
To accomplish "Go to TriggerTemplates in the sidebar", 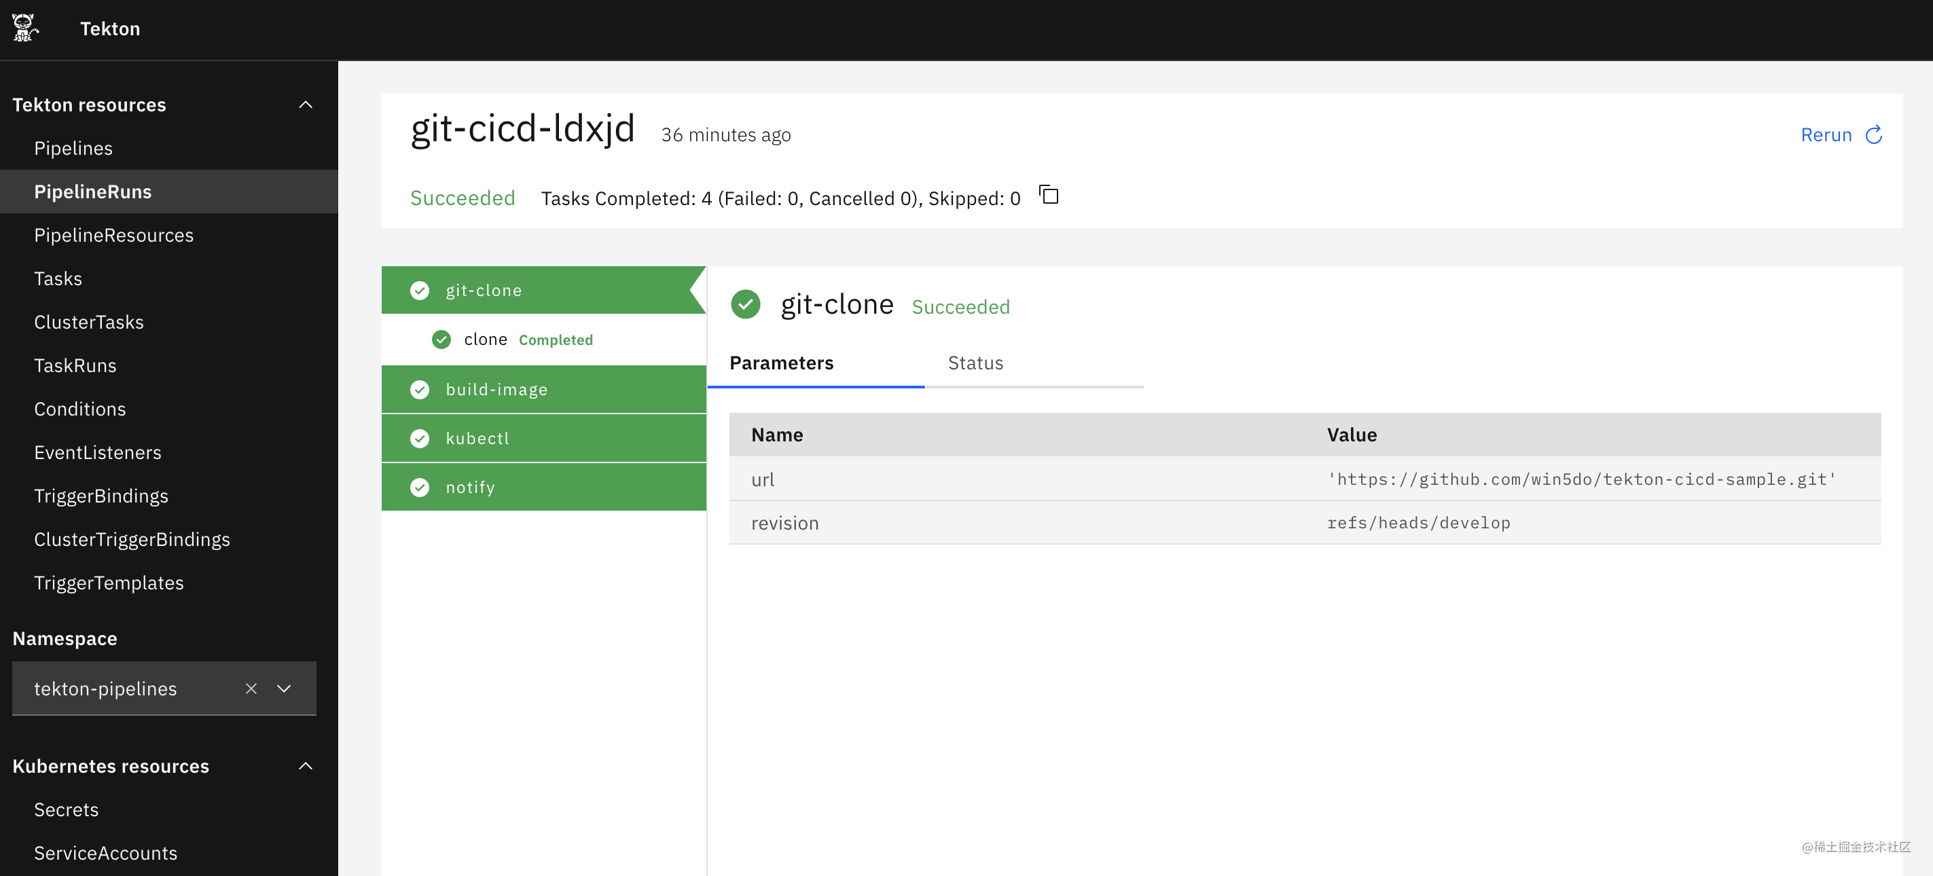I will click(109, 583).
